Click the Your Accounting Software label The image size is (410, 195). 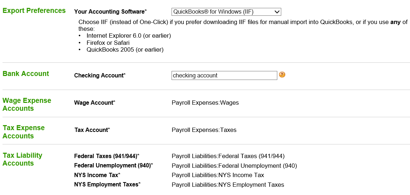[110, 12]
